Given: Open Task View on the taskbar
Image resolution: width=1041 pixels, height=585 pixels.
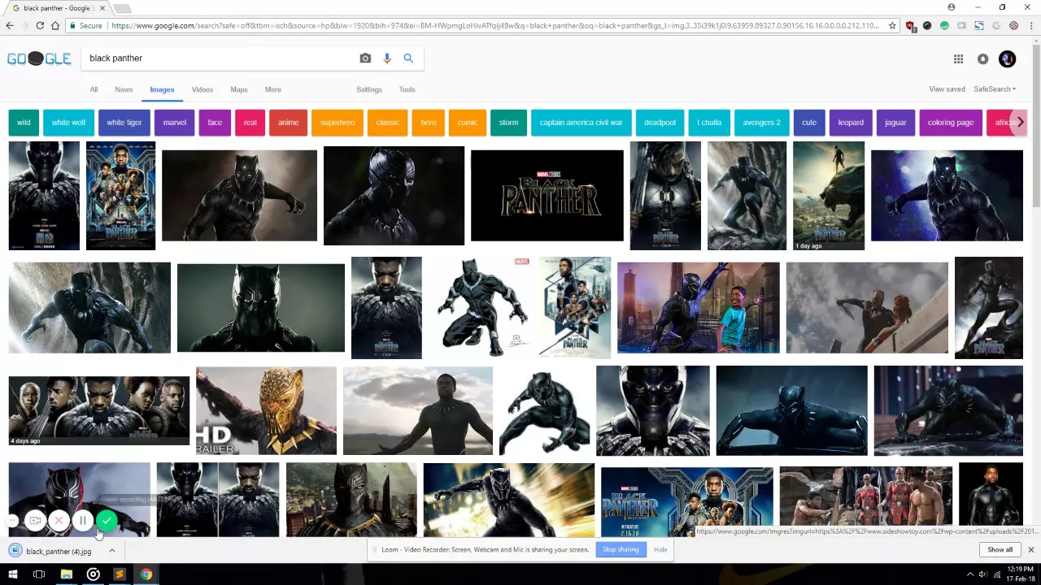Looking at the screenshot, I should [38, 574].
